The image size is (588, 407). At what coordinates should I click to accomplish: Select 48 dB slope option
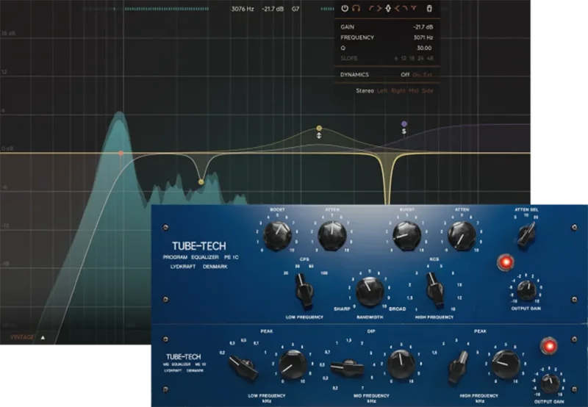430,59
